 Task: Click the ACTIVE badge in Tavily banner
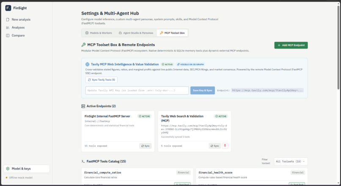point(167,65)
